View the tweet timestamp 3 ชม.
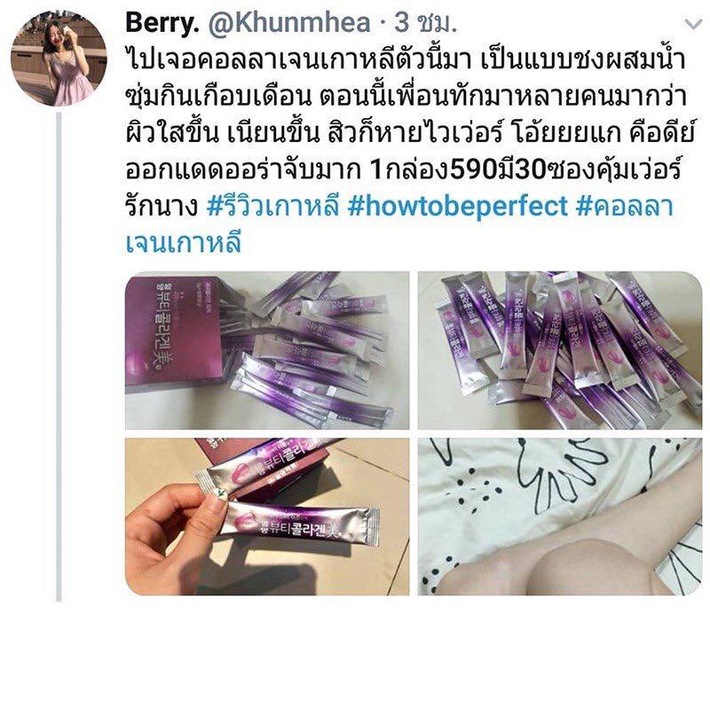Screen dimensions: 710x710 tap(425, 23)
